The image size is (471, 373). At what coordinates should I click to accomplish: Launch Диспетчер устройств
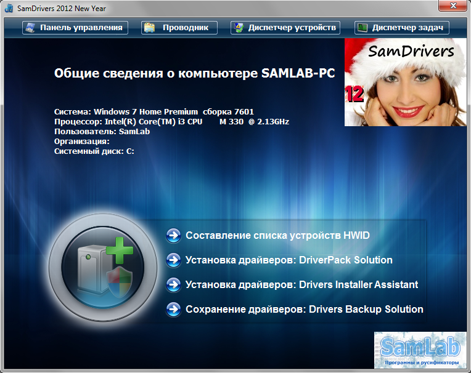click(285, 28)
